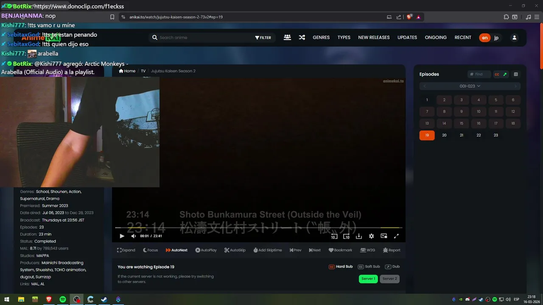This screenshot has height=305, width=543.
Task: Click the video progress bar
Action: click(x=259, y=228)
